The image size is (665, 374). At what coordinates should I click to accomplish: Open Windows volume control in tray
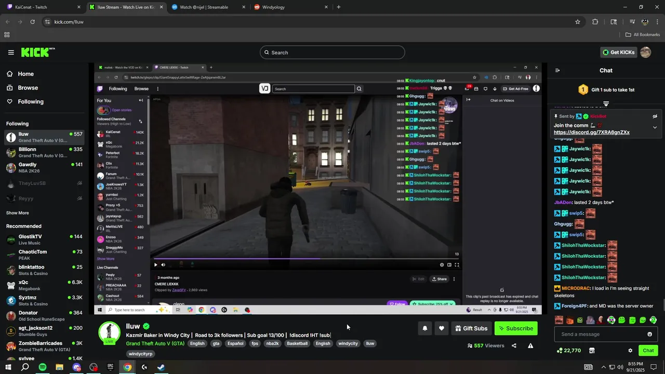620,367
